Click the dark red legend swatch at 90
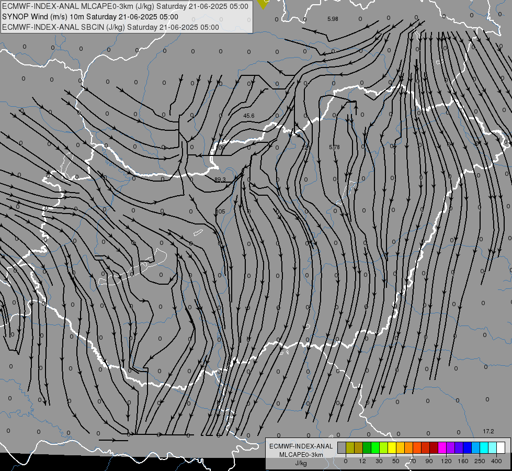Image resolution: width=512 pixels, height=471 pixels. pos(434,448)
